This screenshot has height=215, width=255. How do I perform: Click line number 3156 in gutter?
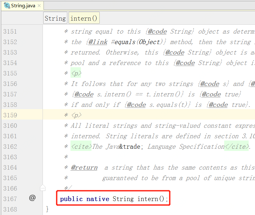click(x=10, y=84)
